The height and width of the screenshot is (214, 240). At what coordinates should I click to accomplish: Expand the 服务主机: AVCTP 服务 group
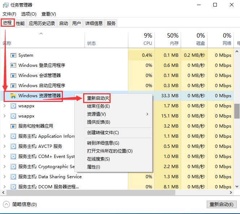(x=5, y=146)
